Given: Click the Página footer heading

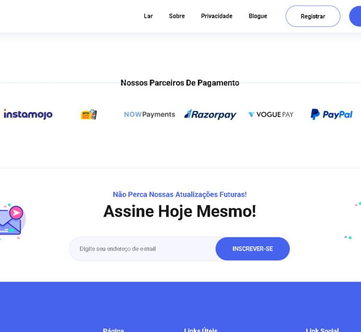Looking at the screenshot, I should [114, 330].
